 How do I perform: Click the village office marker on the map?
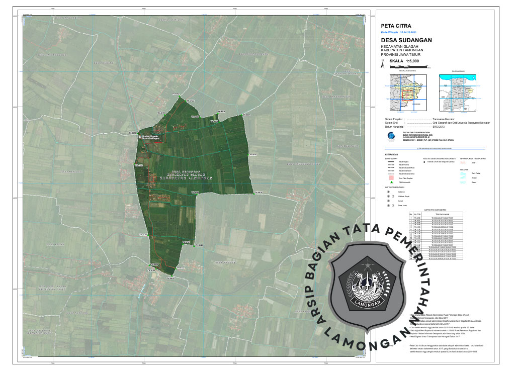click(x=140, y=136)
